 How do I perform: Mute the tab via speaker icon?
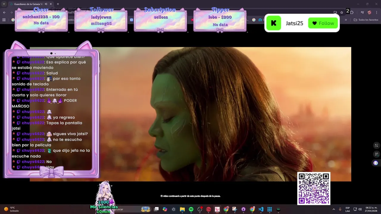coord(46,4)
